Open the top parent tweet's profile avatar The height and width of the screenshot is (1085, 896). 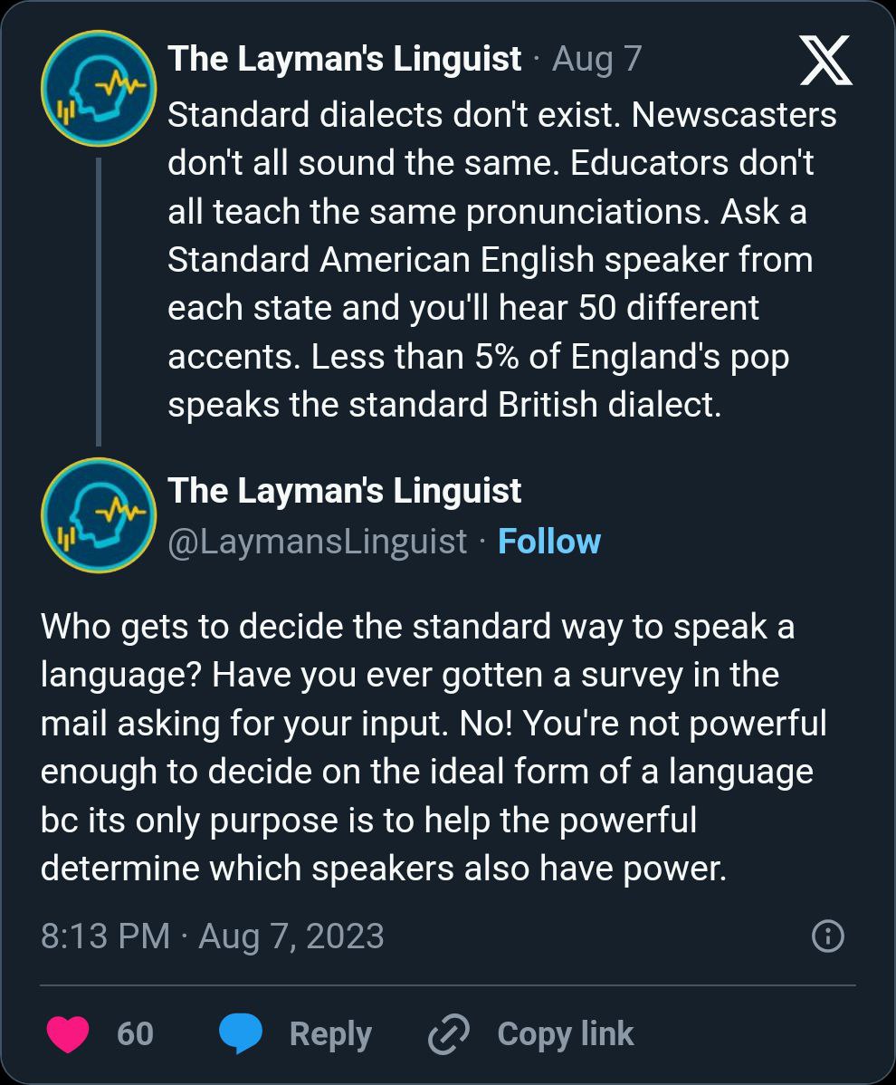click(x=99, y=87)
